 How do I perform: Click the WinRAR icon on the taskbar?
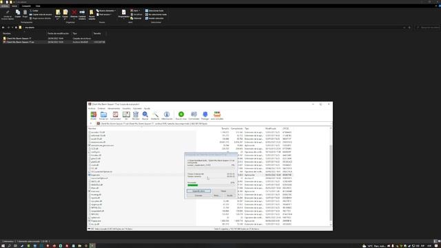[92, 246]
